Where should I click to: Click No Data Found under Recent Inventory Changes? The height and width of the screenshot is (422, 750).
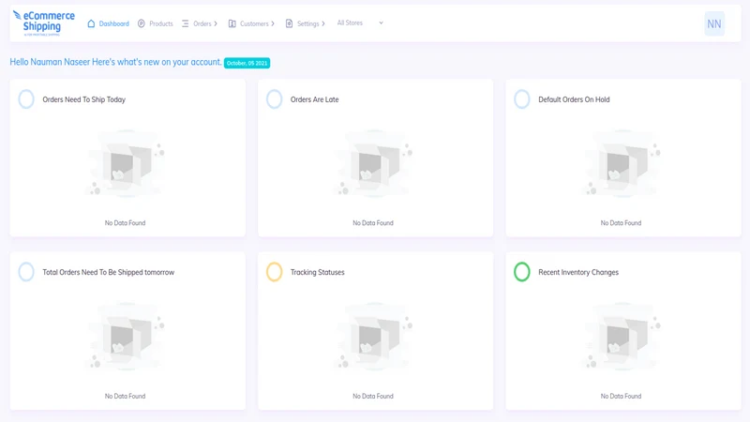coord(621,396)
